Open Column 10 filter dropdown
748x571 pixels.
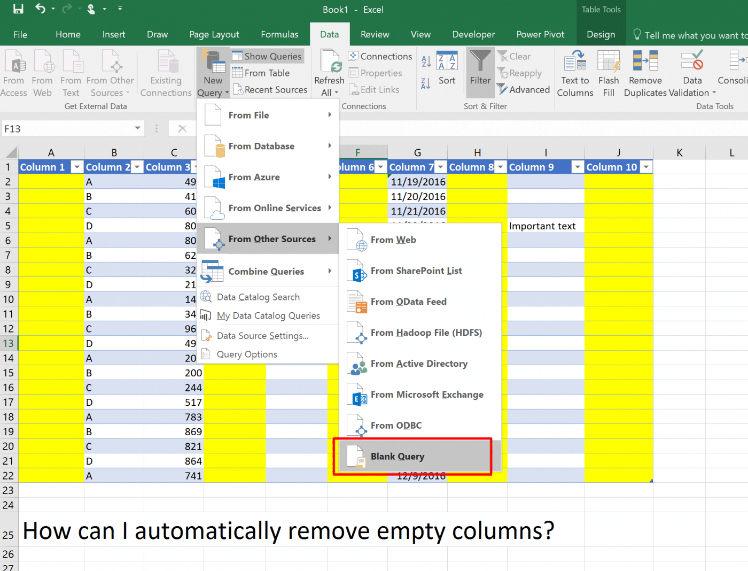point(646,167)
